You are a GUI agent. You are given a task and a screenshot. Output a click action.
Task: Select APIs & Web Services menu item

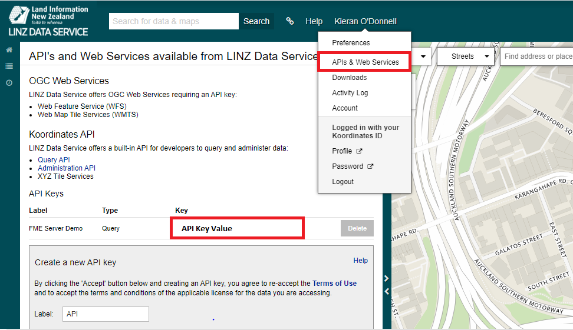(365, 62)
